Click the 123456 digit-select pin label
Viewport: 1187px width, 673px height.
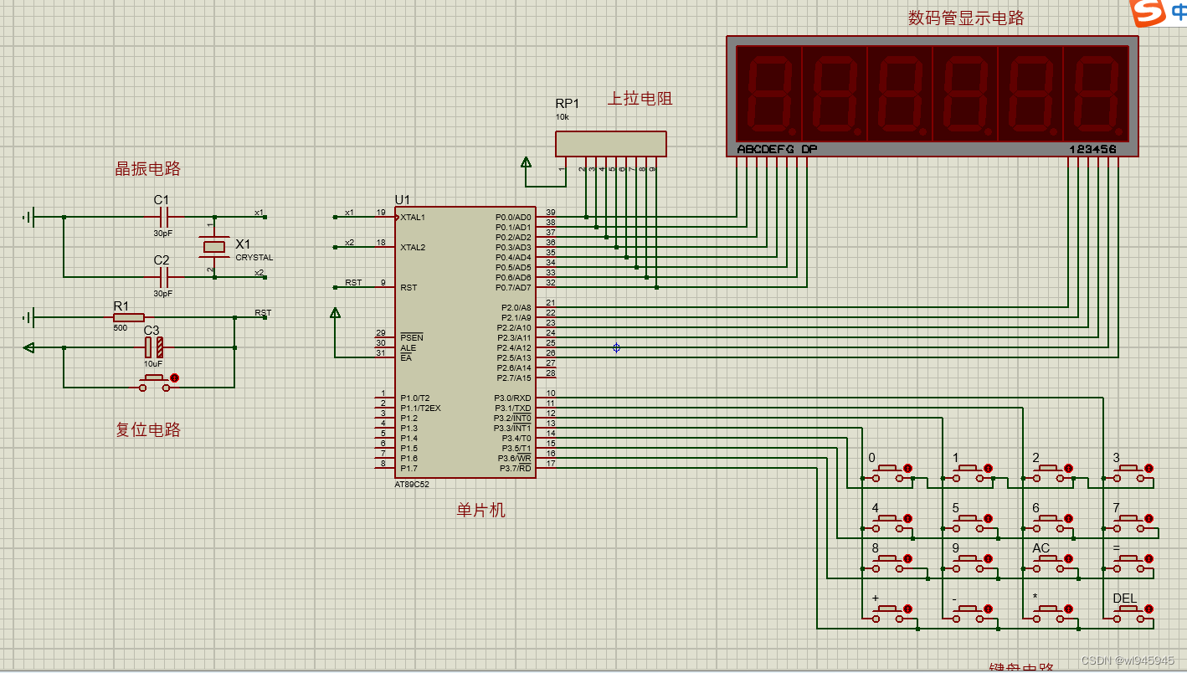tap(1092, 150)
